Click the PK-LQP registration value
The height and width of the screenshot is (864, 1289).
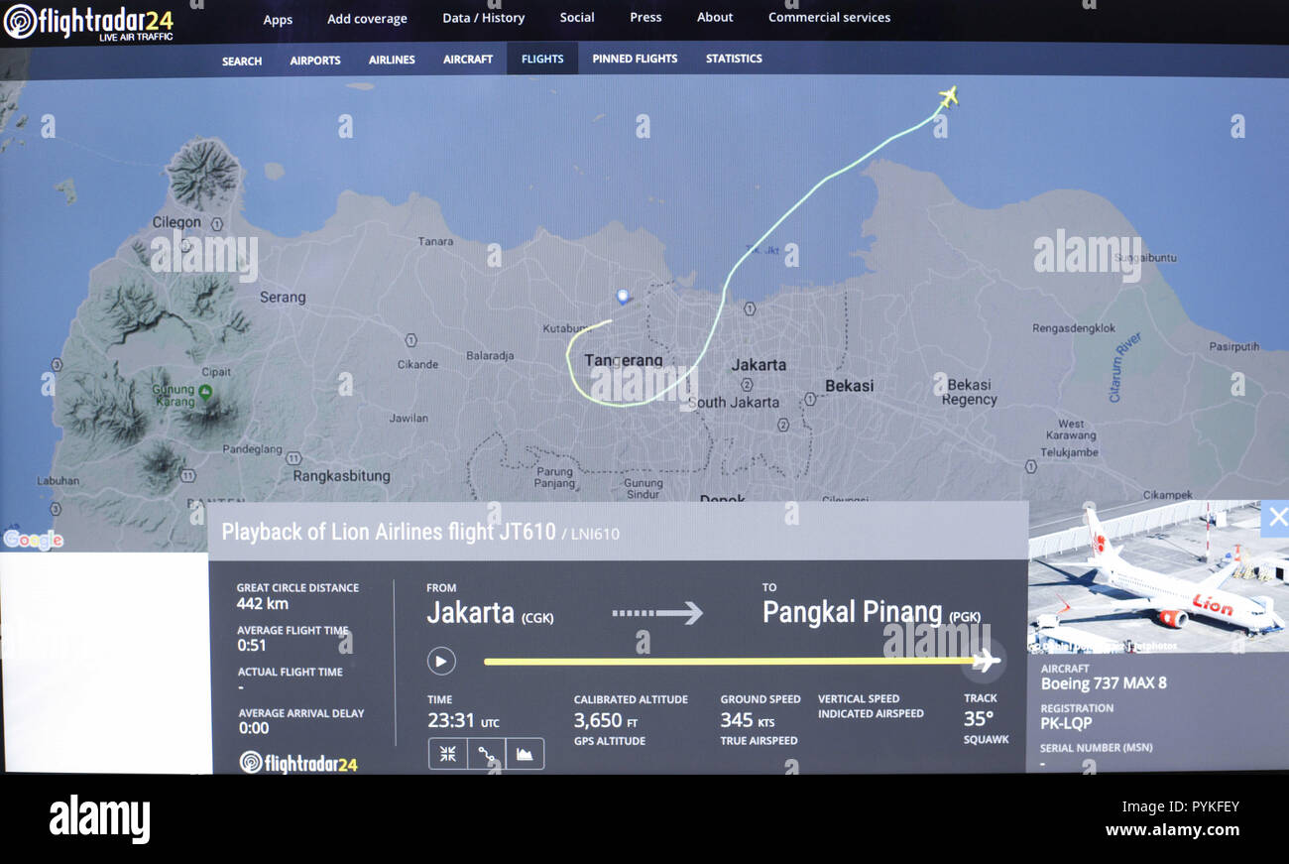(x=1066, y=723)
